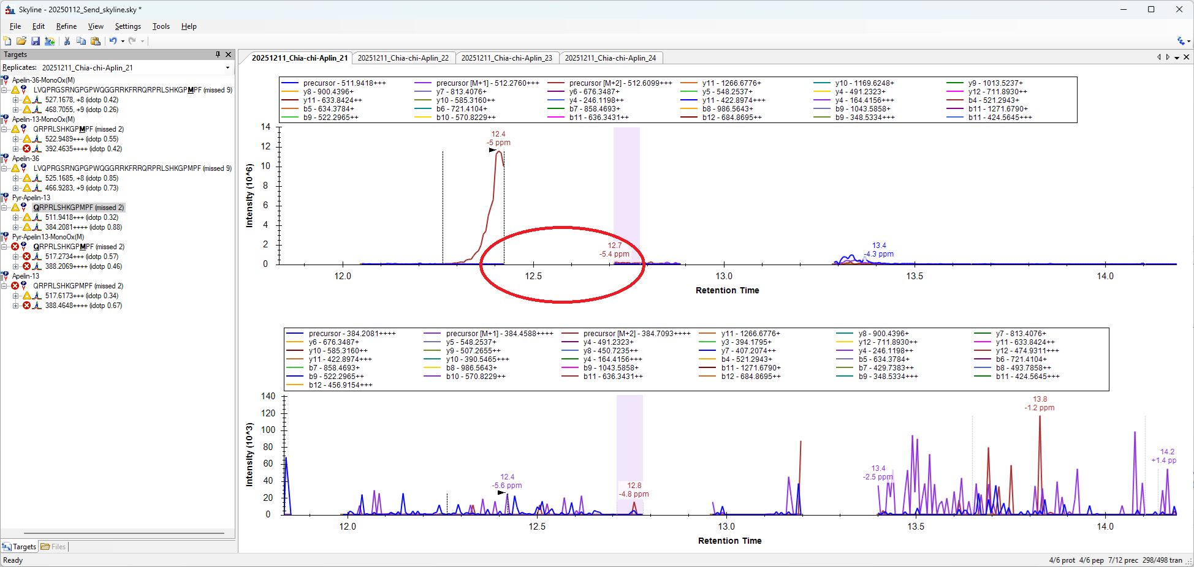Click the Copy toolbar icon
The width and height of the screenshot is (1194, 567).
[x=81, y=41]
